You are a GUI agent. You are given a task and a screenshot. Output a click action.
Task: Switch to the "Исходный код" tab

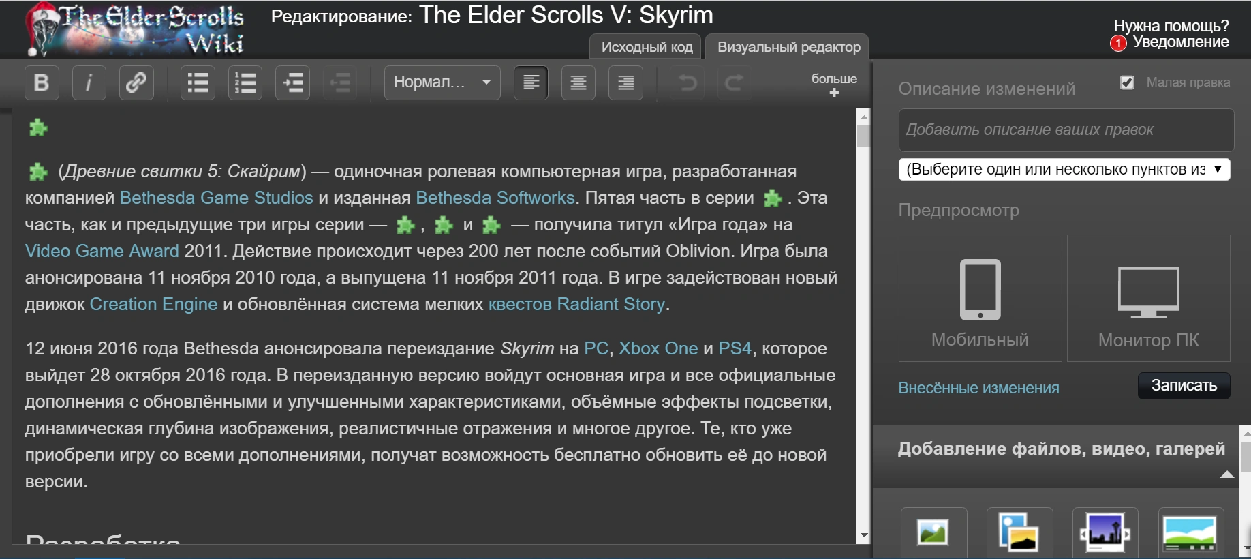(647, 47)
